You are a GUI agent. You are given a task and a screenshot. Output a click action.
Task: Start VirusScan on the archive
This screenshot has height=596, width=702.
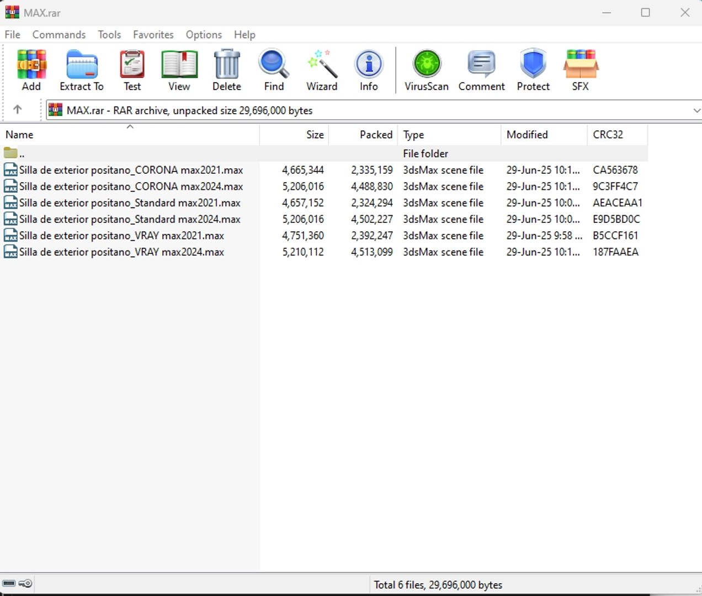427,64
